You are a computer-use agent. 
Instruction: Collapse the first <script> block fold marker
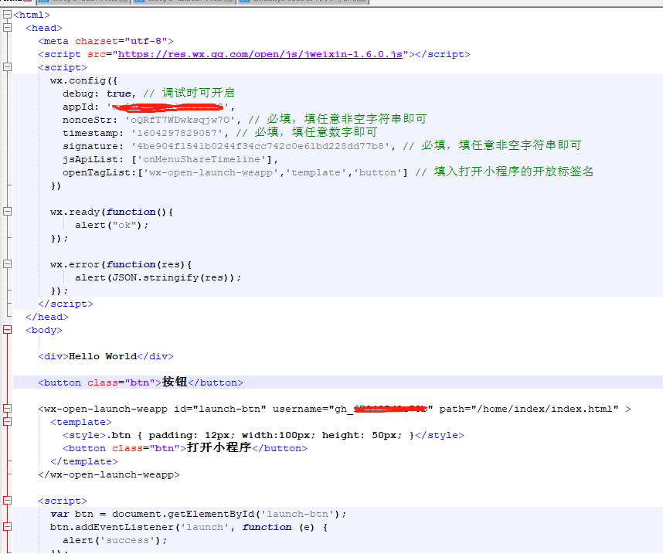tap(7, 66)
